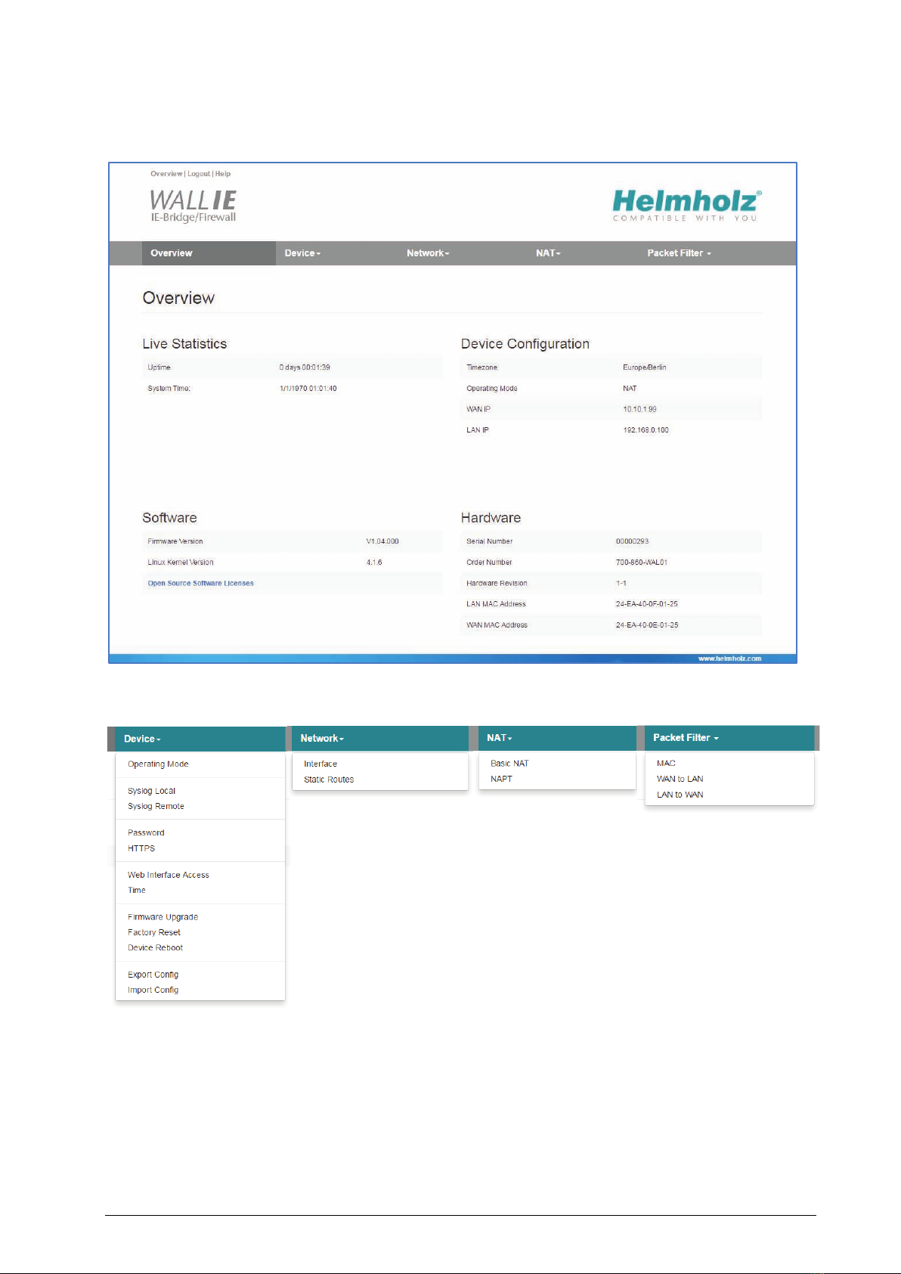901x1274 pixels.
Task: Open the Device dropdown in navigation bar
Action: point(302,253)
